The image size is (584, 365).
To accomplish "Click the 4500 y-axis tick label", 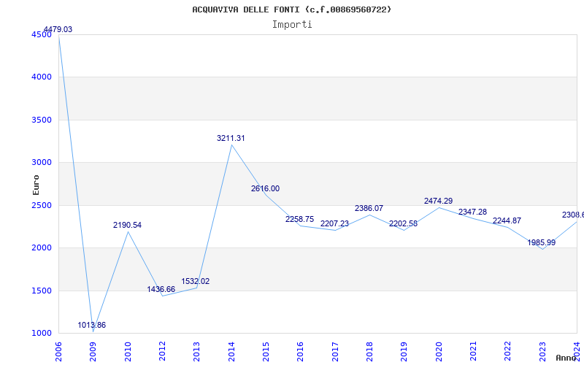I will (x=42, y=34).
